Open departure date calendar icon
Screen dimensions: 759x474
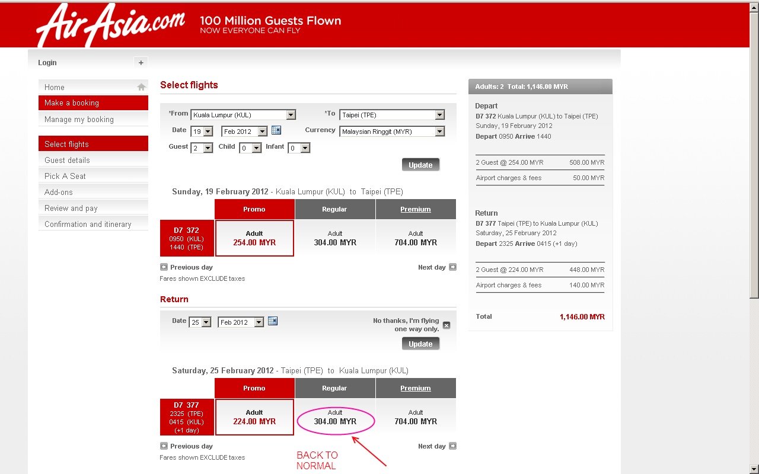276,130
